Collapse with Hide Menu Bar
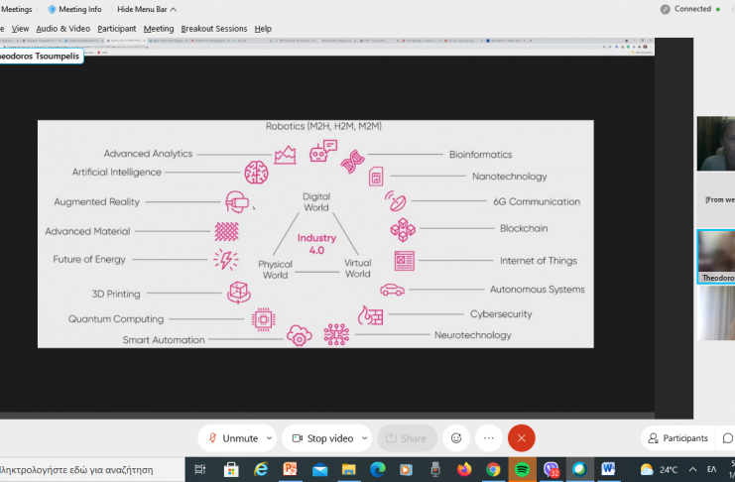735x482 pixels. (146, 9)
